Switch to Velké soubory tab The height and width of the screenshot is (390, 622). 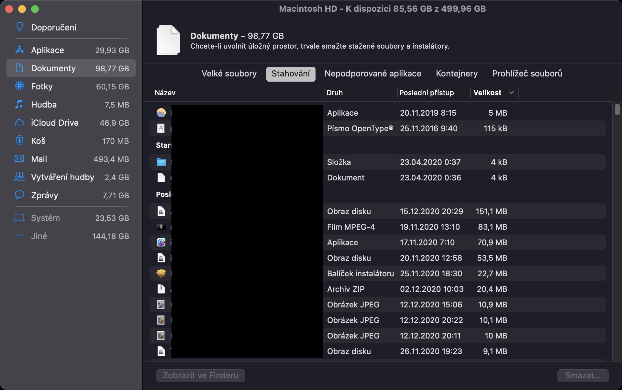pyautogui.click(x=229, y=74)
